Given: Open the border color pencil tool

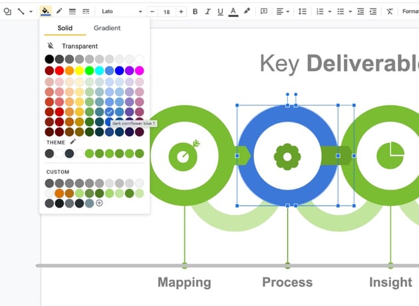Looking at the screenshot, I should [x=59, y=11].
